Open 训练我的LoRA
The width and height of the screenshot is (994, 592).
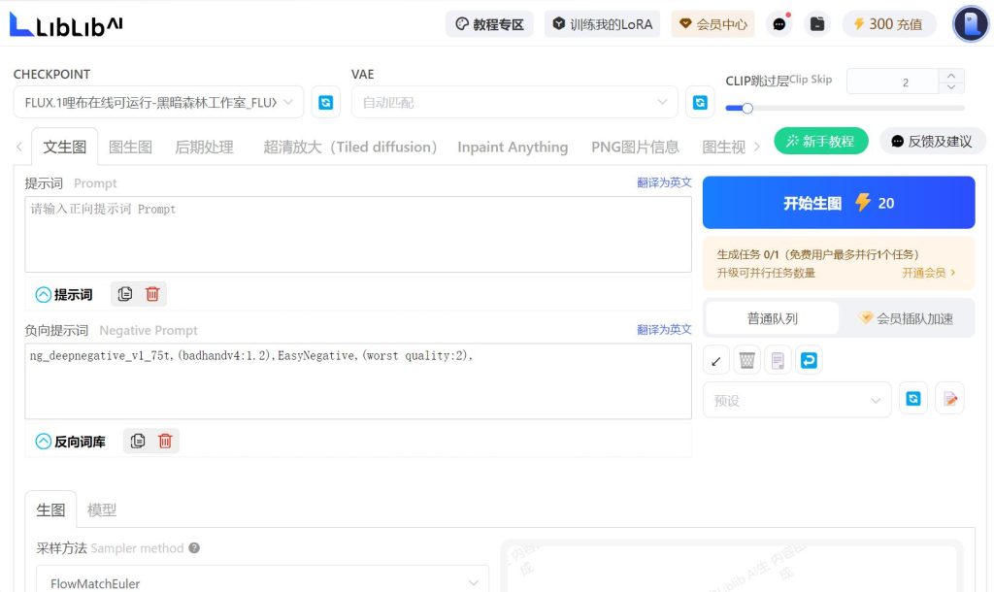(x=602, y=24)
